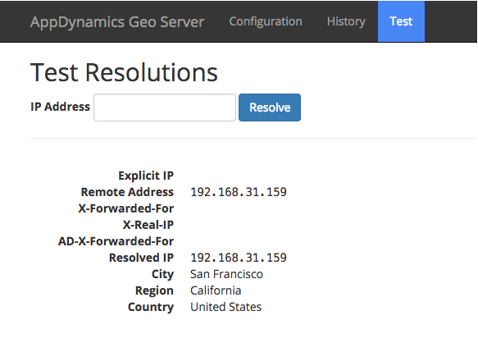Viewport: 478px width, 343px height.
Task: Select the Remote Address value 192.168.31.159
Action: [239, 192]
